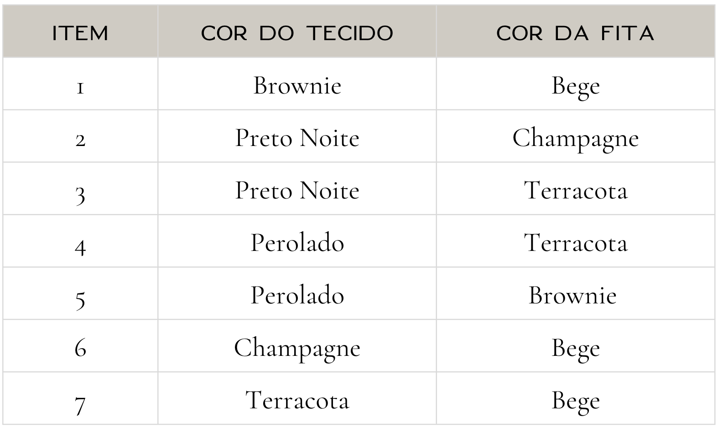Select item number 6 cell
This screenshot has height=428, width=718.
(80, 348)
